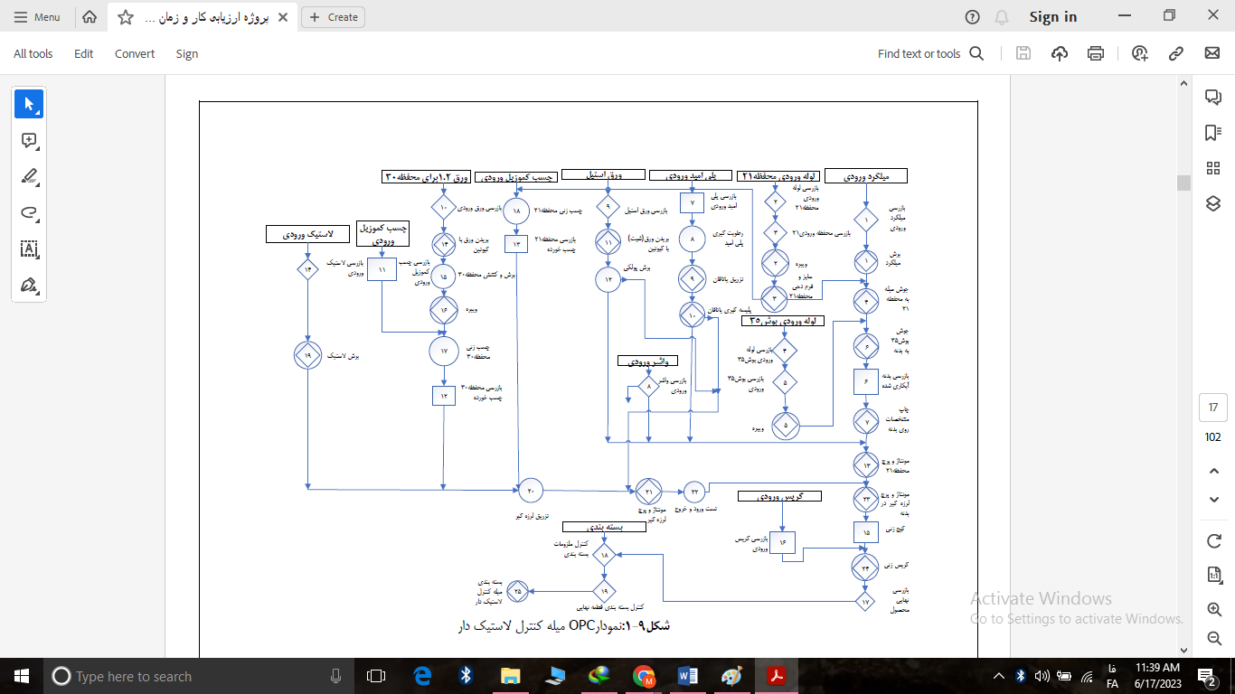Click the Create new tab button
Screen dimensions: 1235x694
[x=335, y=17]
